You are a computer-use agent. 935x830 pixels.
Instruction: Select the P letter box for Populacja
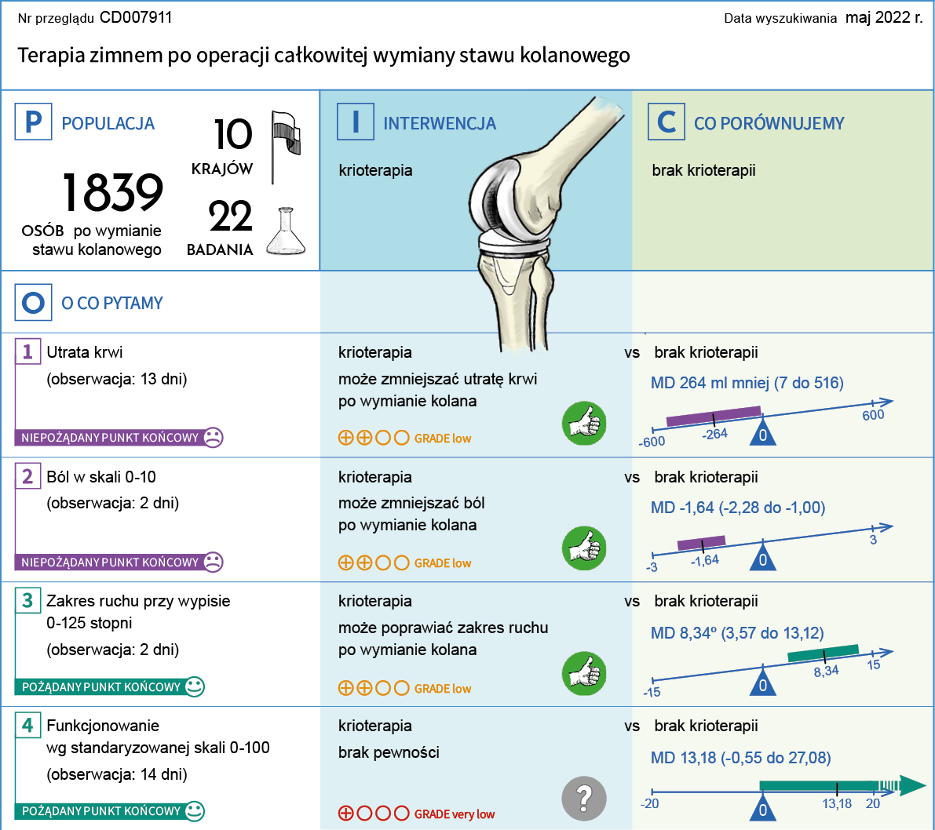[x=34, y=122]
